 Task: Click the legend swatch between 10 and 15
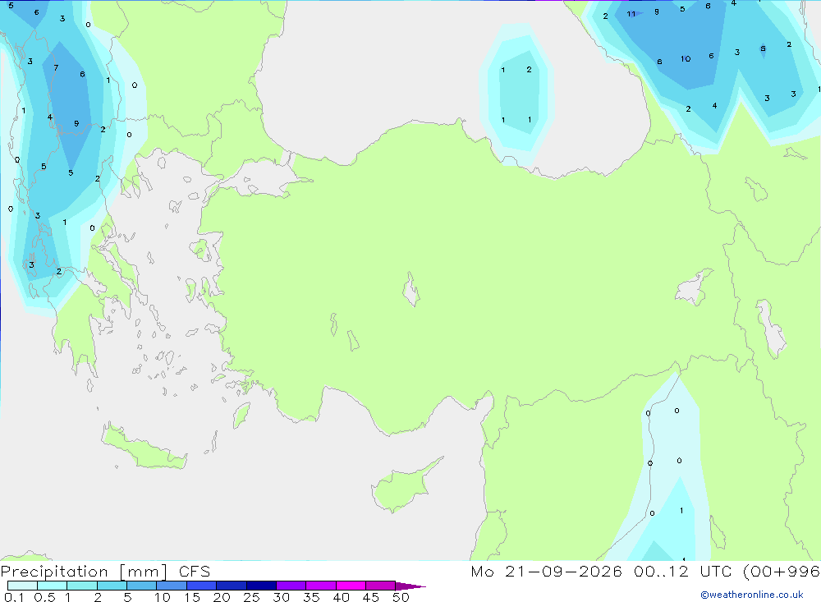[172, 586]
